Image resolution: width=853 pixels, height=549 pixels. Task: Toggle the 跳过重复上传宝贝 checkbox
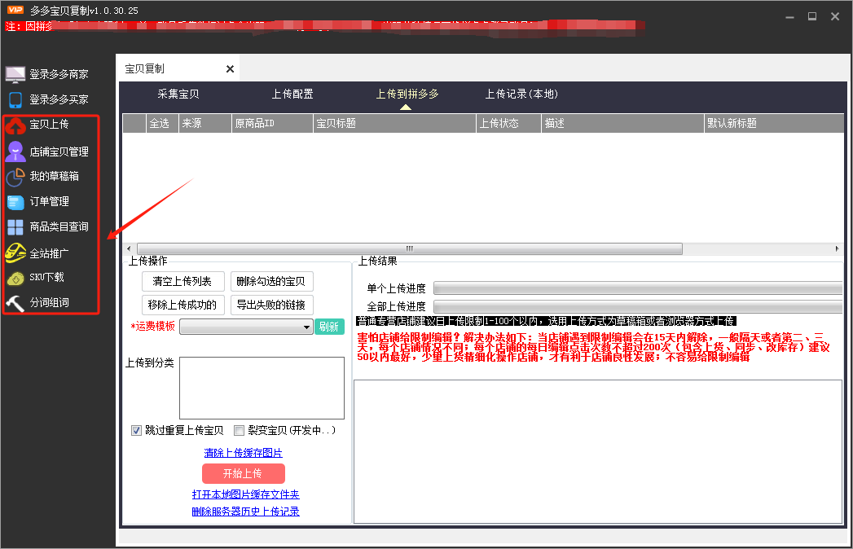(137, 431)
